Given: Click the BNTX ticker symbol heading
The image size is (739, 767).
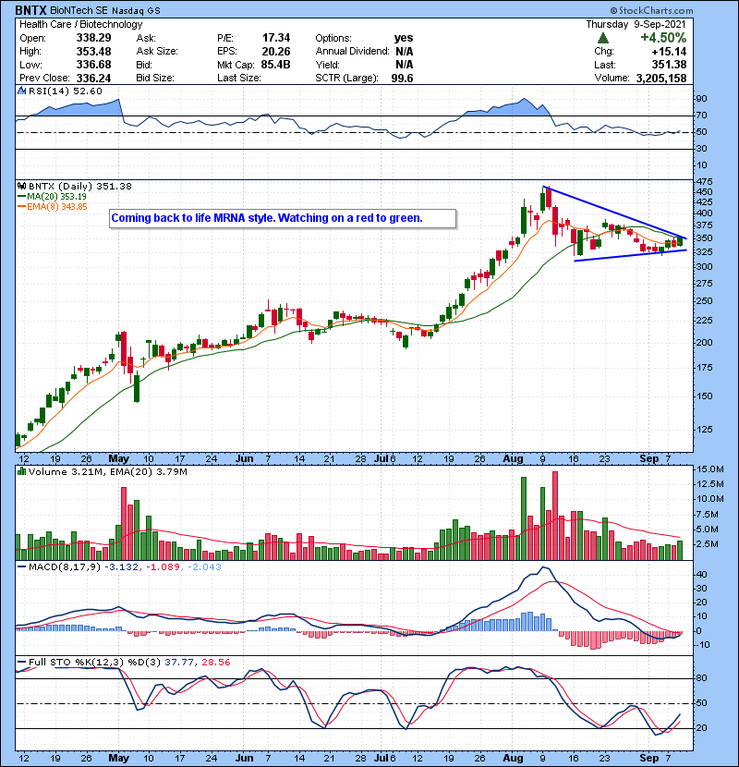Looking at the screenshot, I should point(29,9).
